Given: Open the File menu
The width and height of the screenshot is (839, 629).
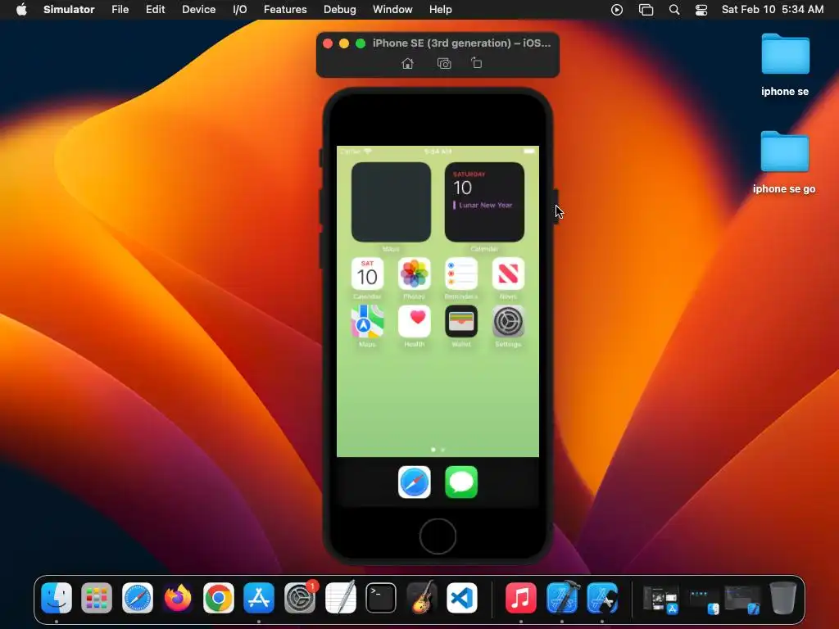Looking at the screenshot, I should point(120,10).
